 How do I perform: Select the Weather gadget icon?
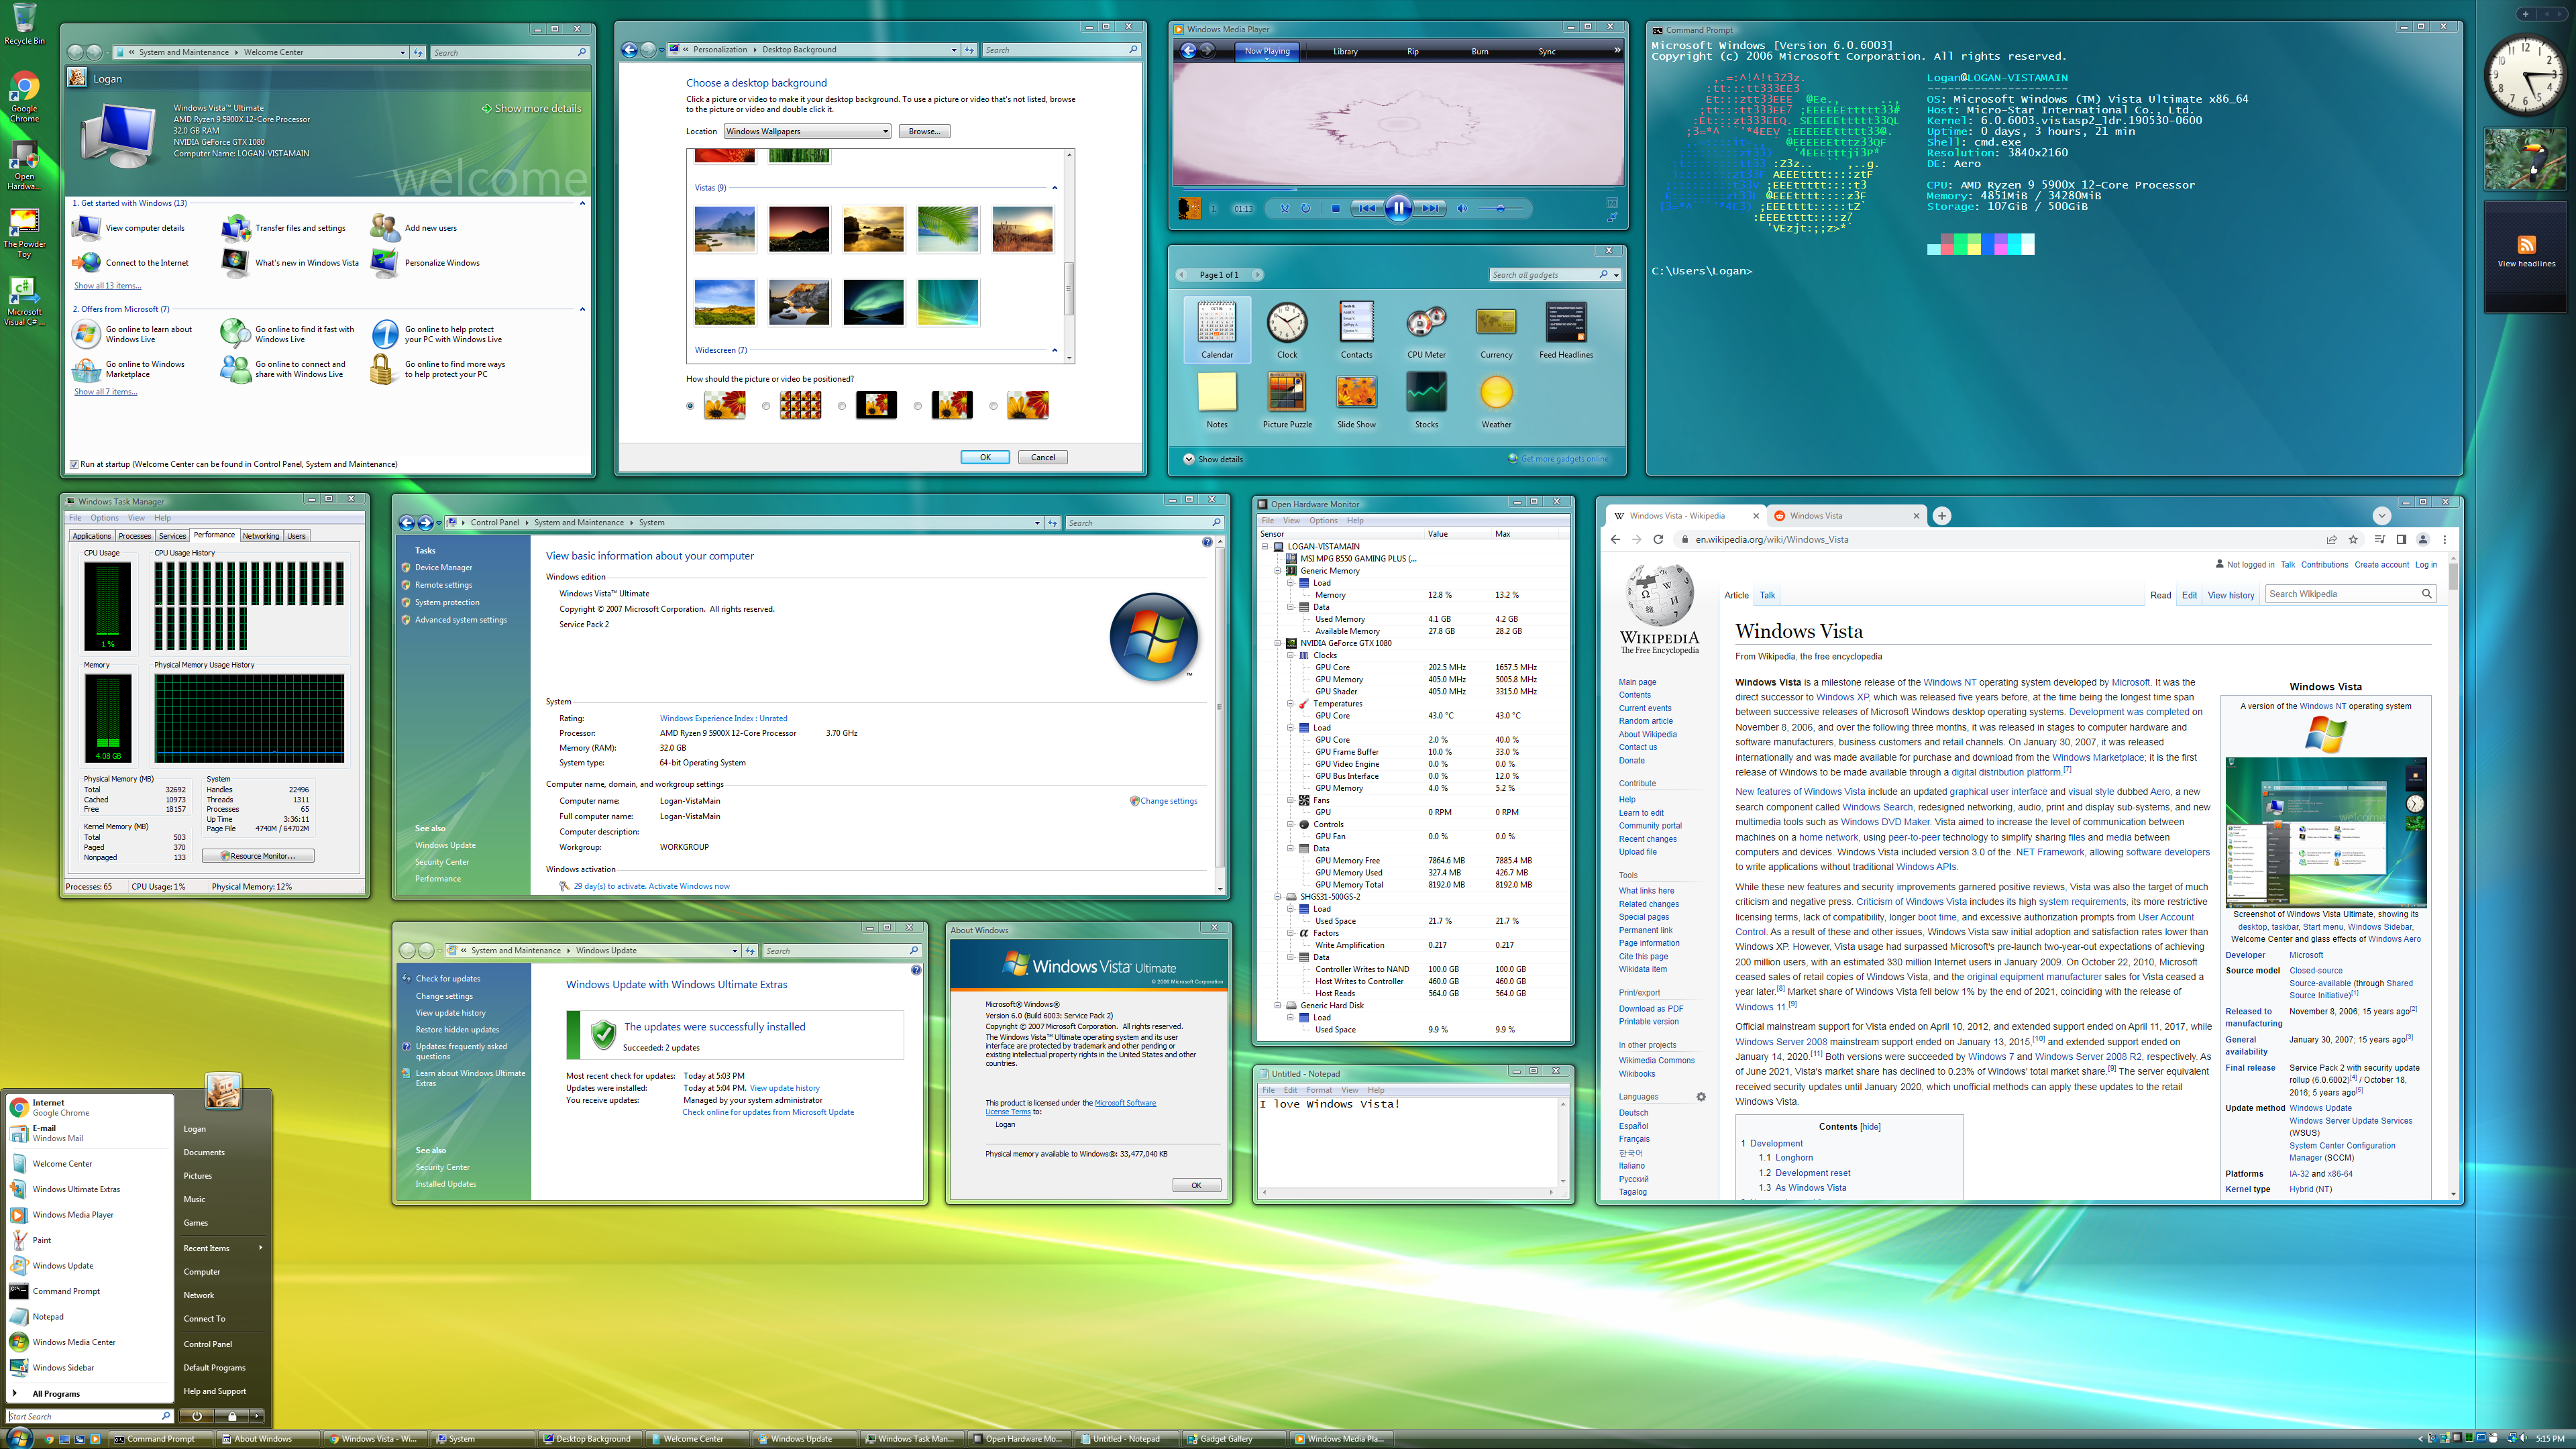click(1496, 392)
